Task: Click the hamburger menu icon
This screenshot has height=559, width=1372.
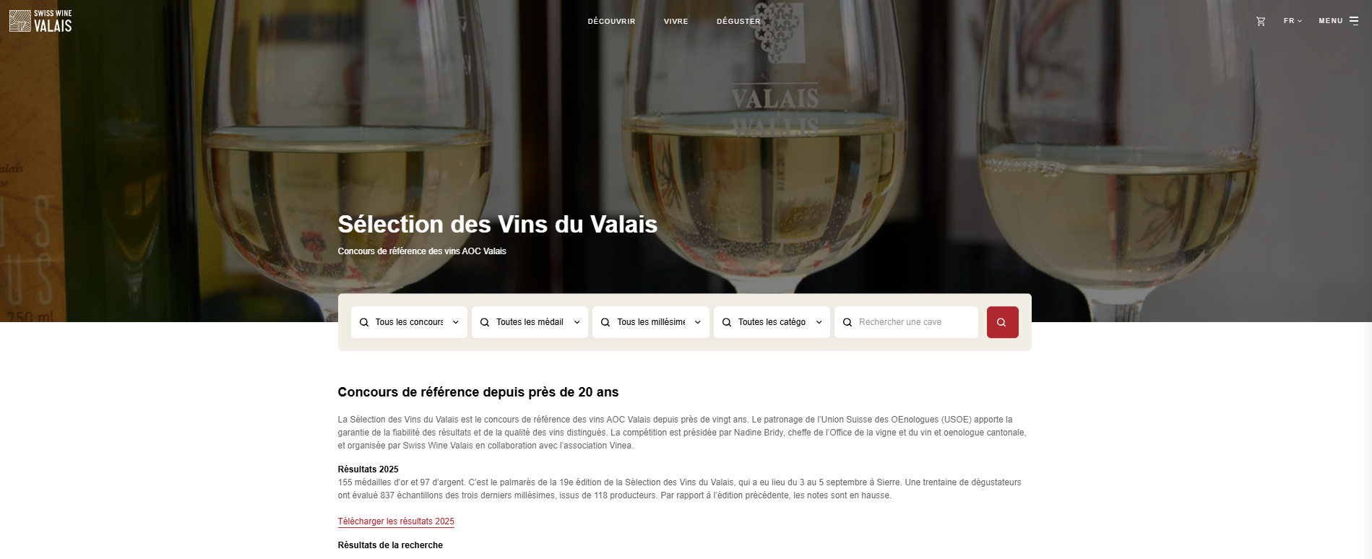Action: point(1353,21)
